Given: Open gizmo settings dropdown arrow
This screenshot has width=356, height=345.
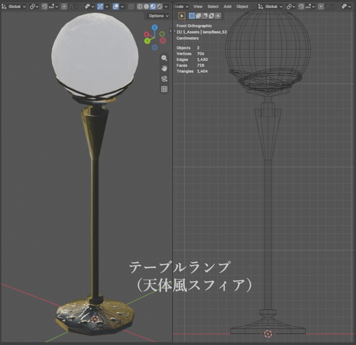Looking at the screenshot, I should pyautogui.click(x=107, y=7).
